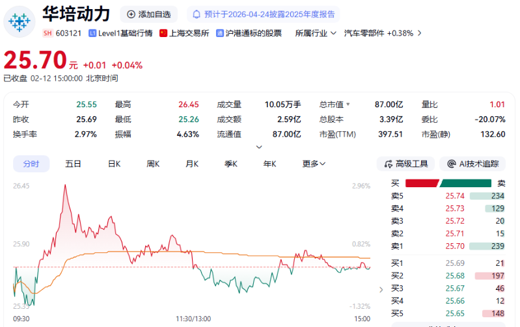
Task: Switch to the 五日 chart tab
Action: (73, 164)
